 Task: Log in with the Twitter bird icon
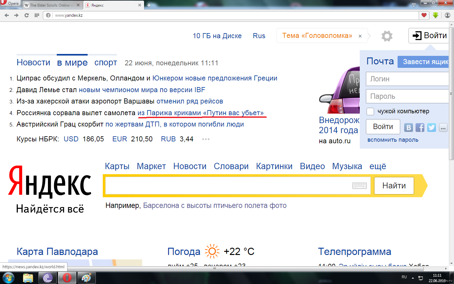432,127
